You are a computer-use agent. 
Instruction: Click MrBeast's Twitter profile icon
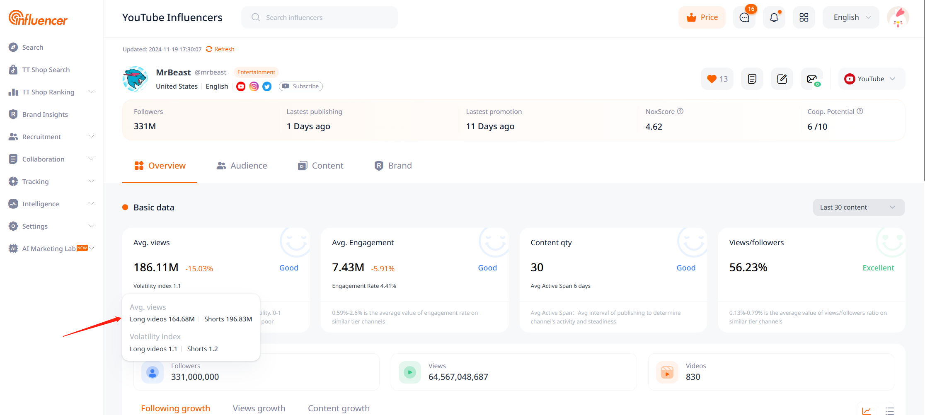[x=267, y=86]
